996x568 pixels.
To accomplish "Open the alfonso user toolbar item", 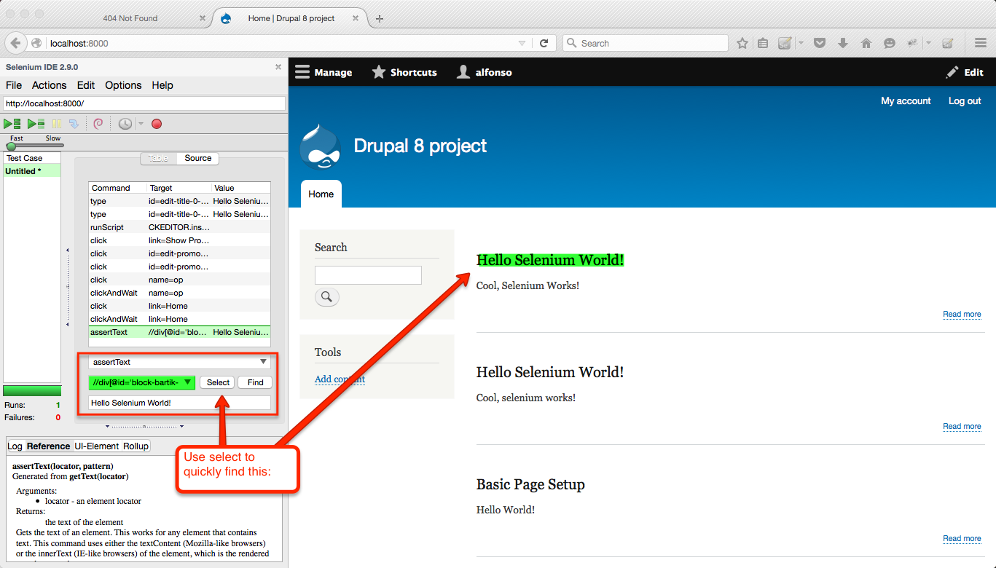I will click(484, 72).
